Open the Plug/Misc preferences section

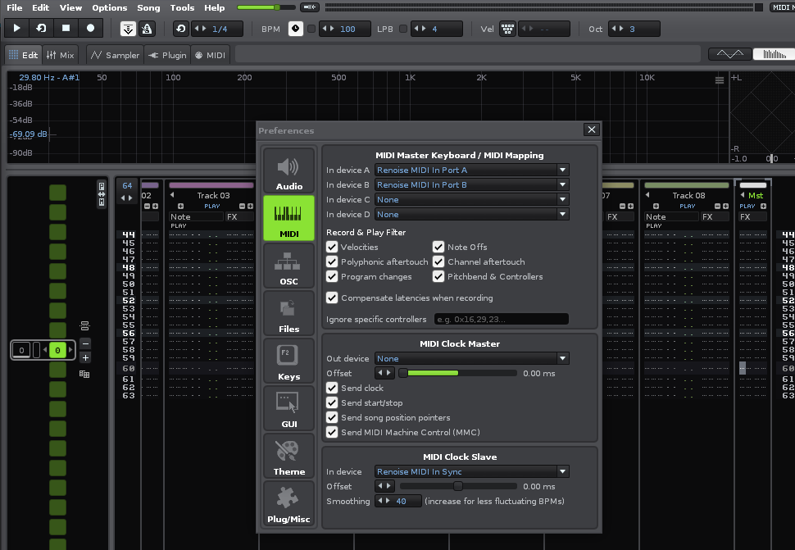pos(288,504)
